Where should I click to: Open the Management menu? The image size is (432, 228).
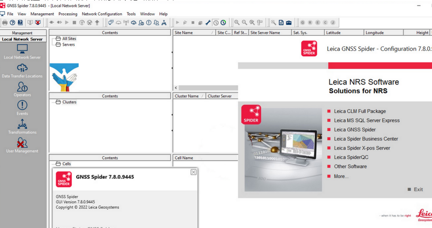(x=42, y=14)
